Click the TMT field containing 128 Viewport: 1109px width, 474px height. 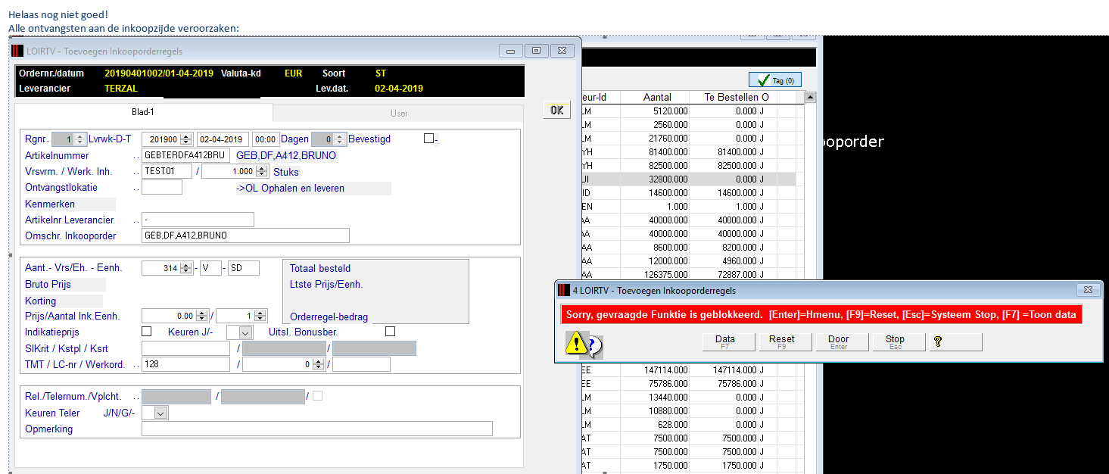(x=185, y=364)
